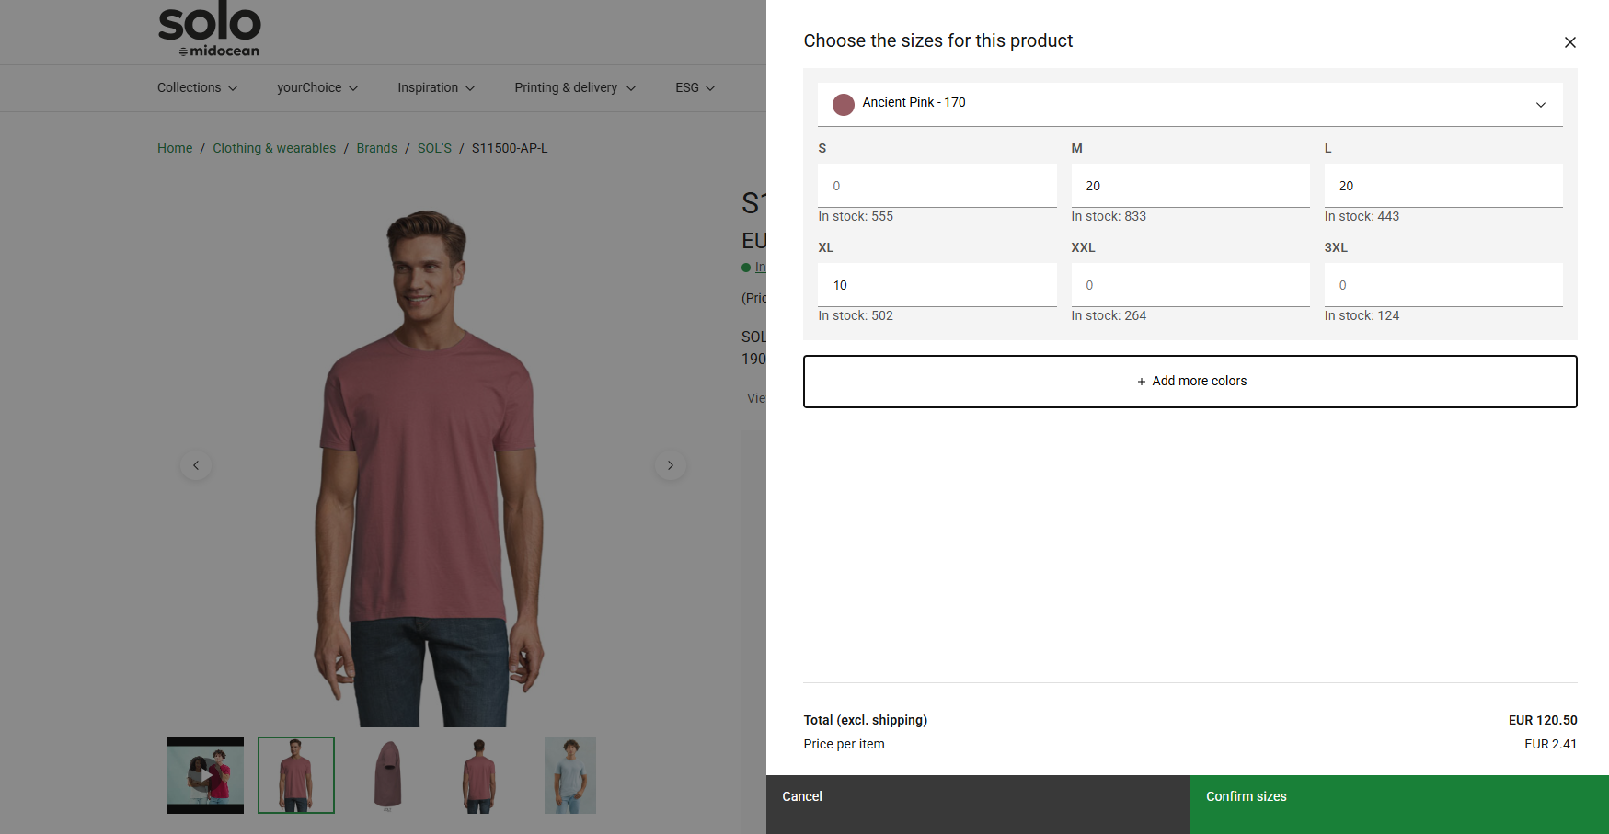
Task: Click the L size quantity field
Action: click(x=1443, y=186)
